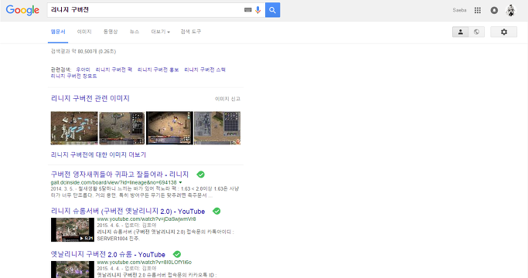Screen dimensions: 528x278
Task: Start voice search with the microphone
Action: pyautogui.click(x=258, y=10)
